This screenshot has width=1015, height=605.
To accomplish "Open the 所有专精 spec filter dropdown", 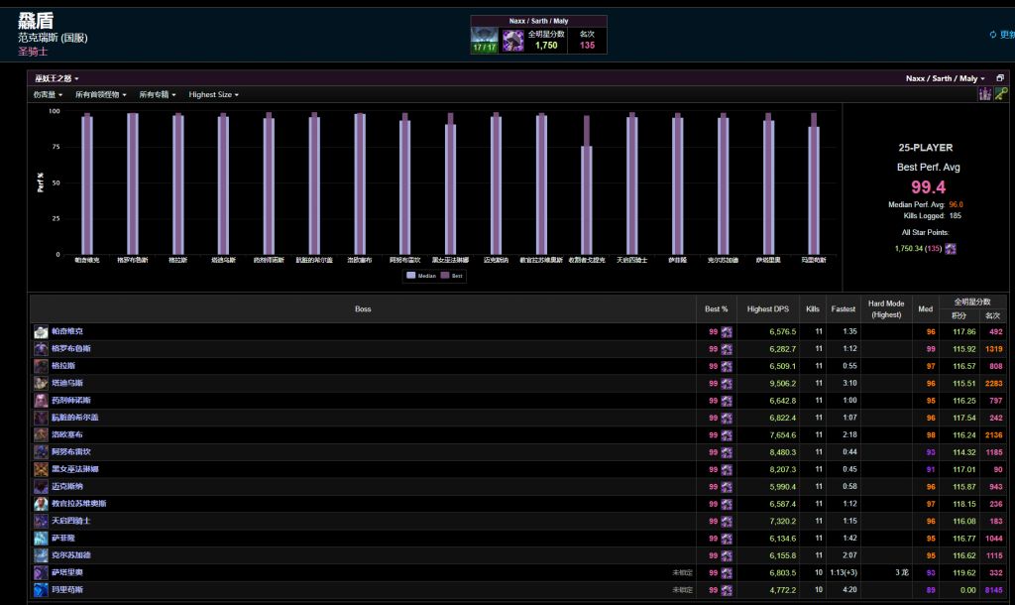I will (x=158, y=95).
